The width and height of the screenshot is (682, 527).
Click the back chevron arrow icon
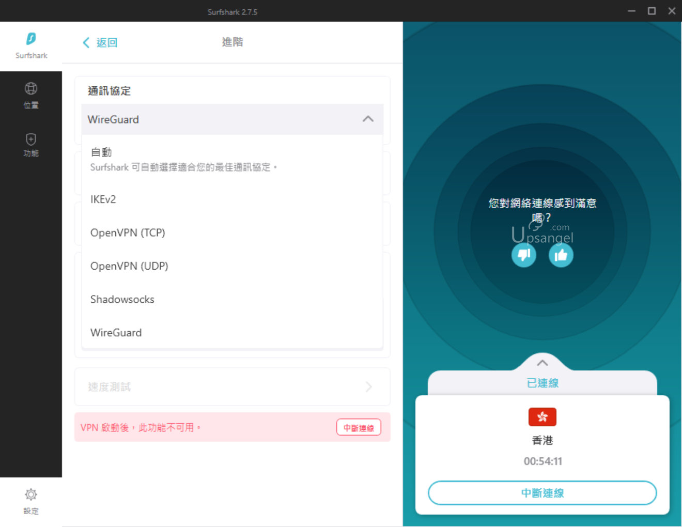point(86,42)
